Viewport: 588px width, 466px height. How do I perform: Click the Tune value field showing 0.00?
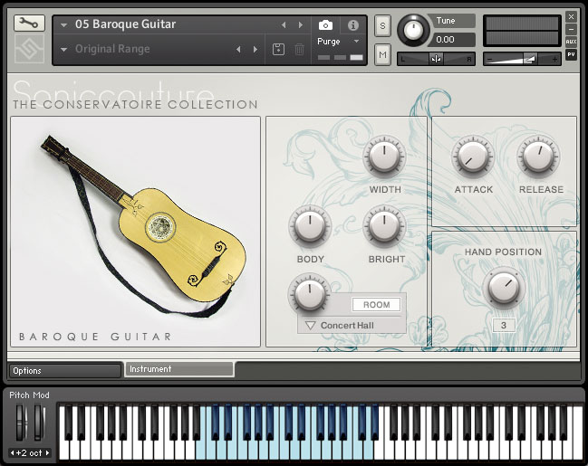coord(453,39)
